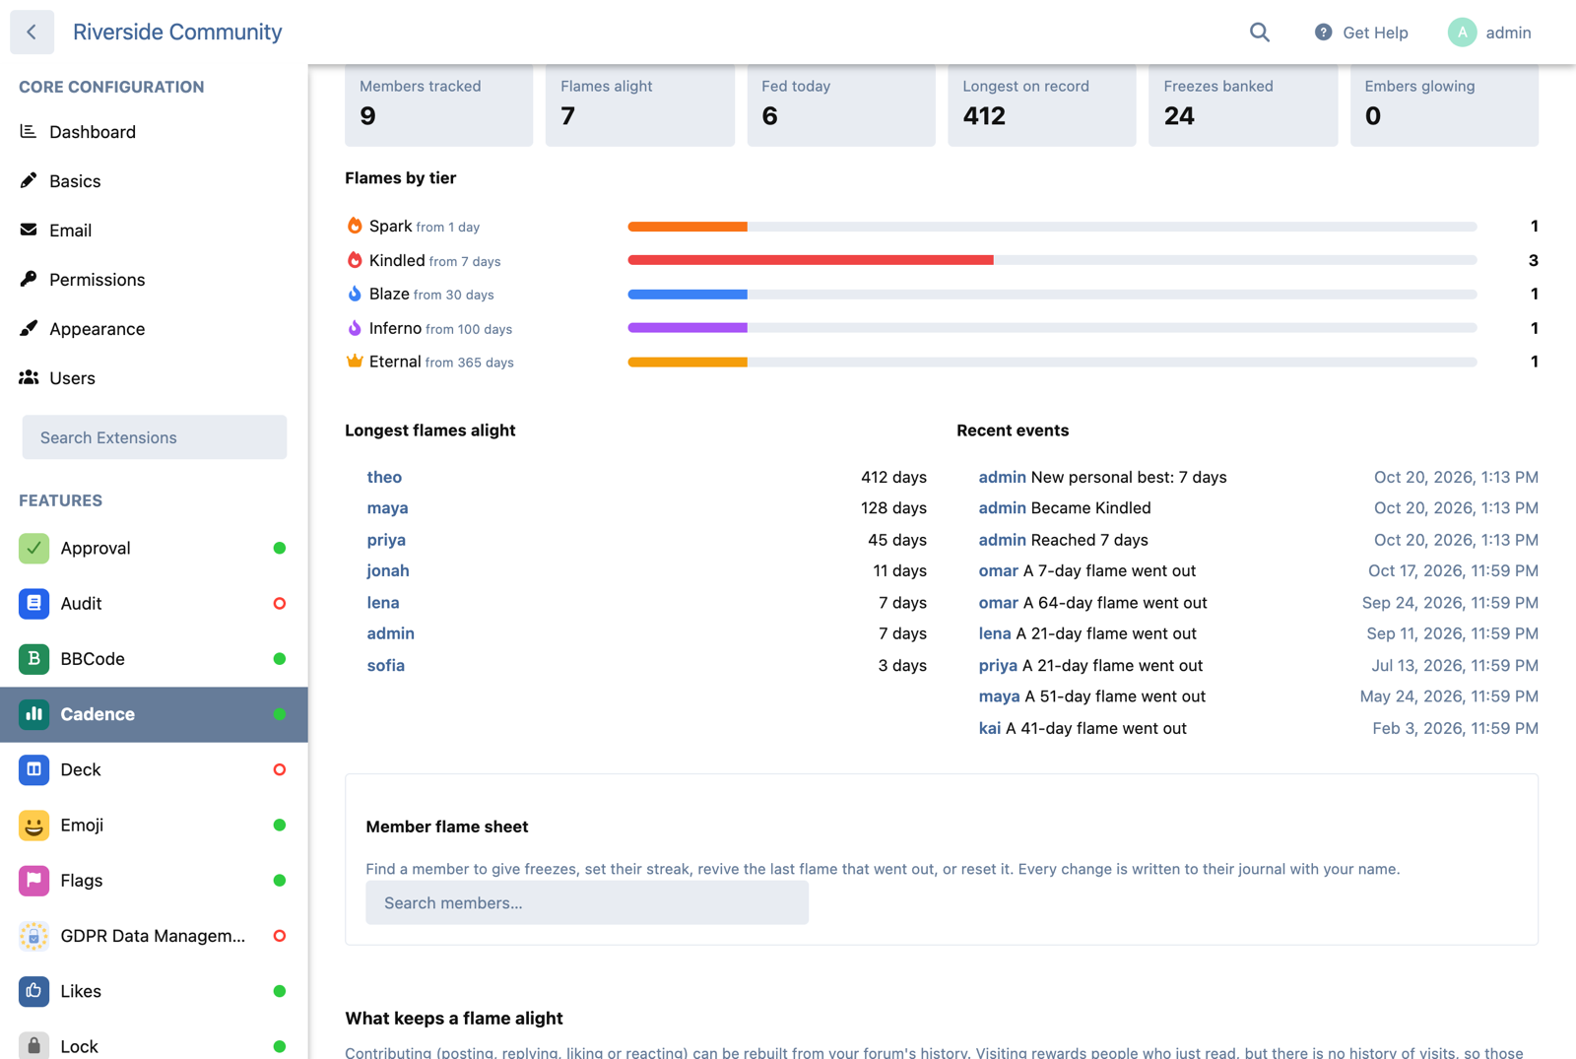Click the Dashboard chart icon
The image size is (1576, 1059).
[29, 131]
